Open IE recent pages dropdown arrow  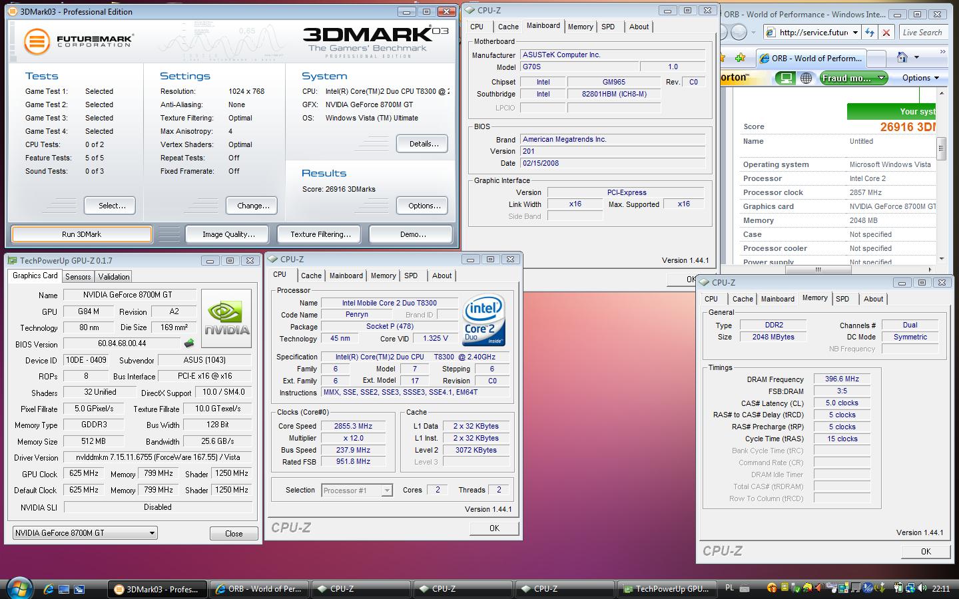(x=753, y=32)
